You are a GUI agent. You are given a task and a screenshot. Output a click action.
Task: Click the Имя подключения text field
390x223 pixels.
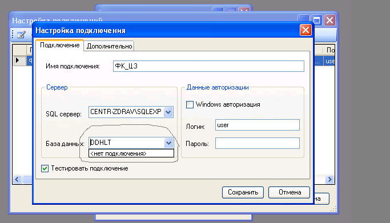[x=208, y=66]
